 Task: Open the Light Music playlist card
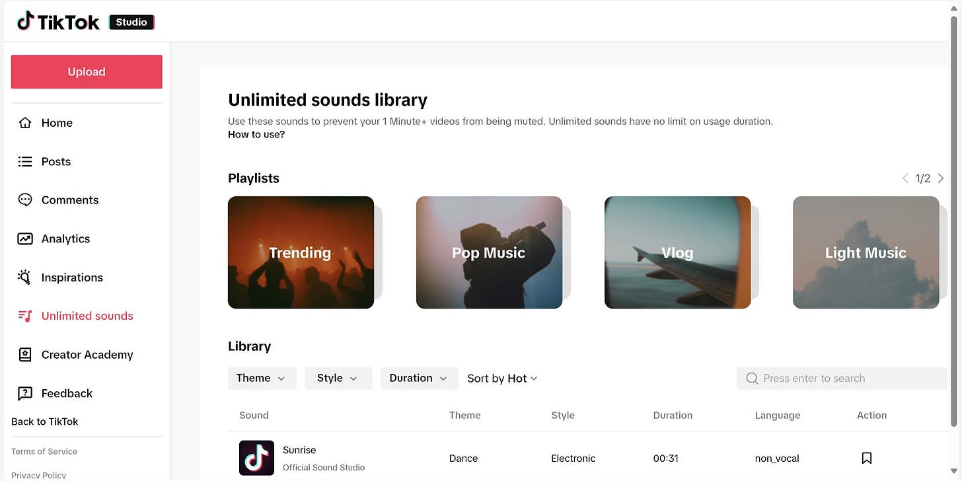[866, 252]
